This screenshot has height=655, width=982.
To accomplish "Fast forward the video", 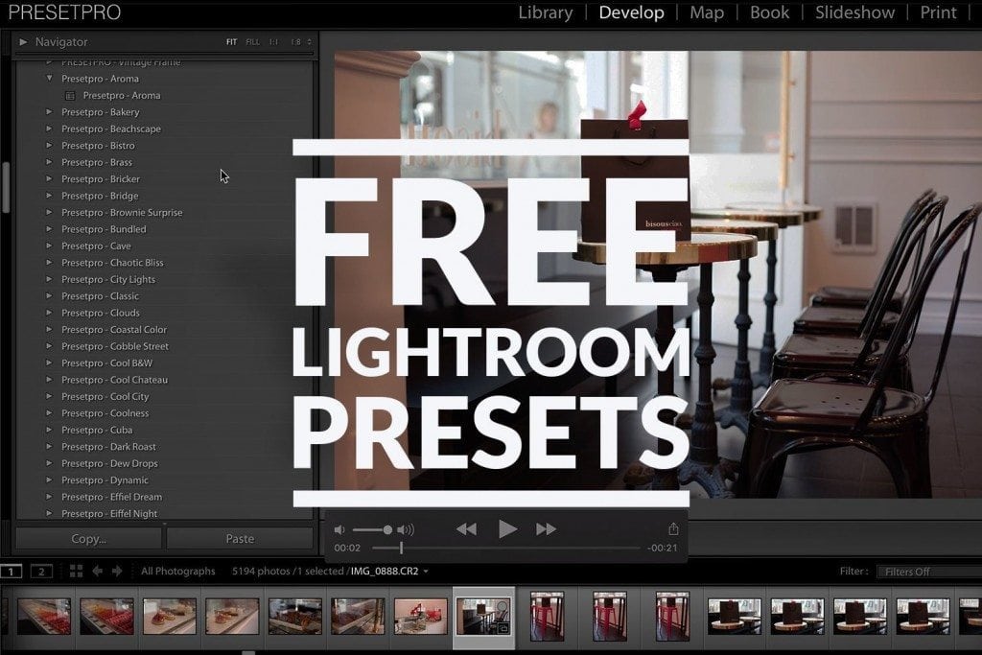I will [546, 529].
